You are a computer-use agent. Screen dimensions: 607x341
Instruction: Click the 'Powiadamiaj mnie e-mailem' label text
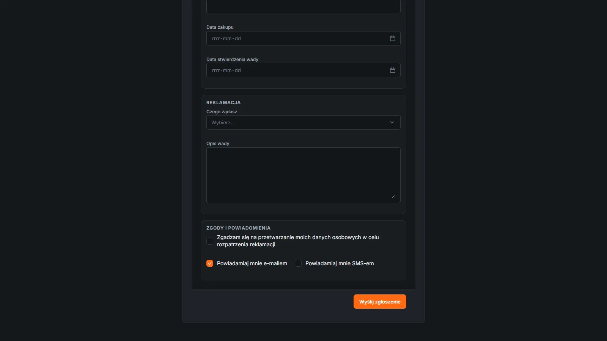(x=252, y=263)
